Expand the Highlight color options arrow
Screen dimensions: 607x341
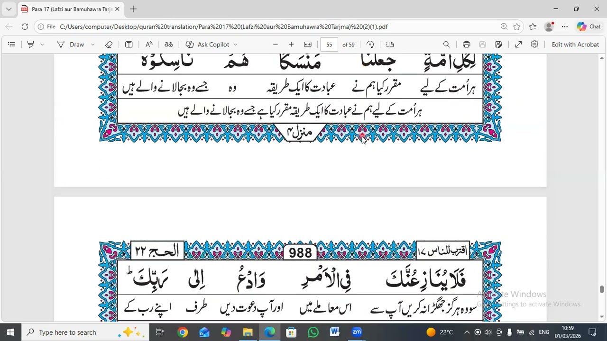click(42, 45)
